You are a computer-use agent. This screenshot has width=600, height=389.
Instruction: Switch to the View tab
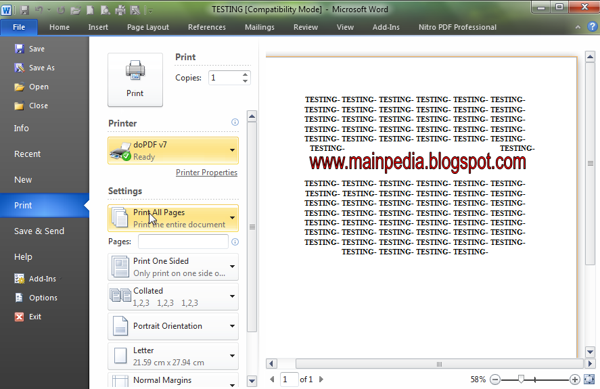345,27
